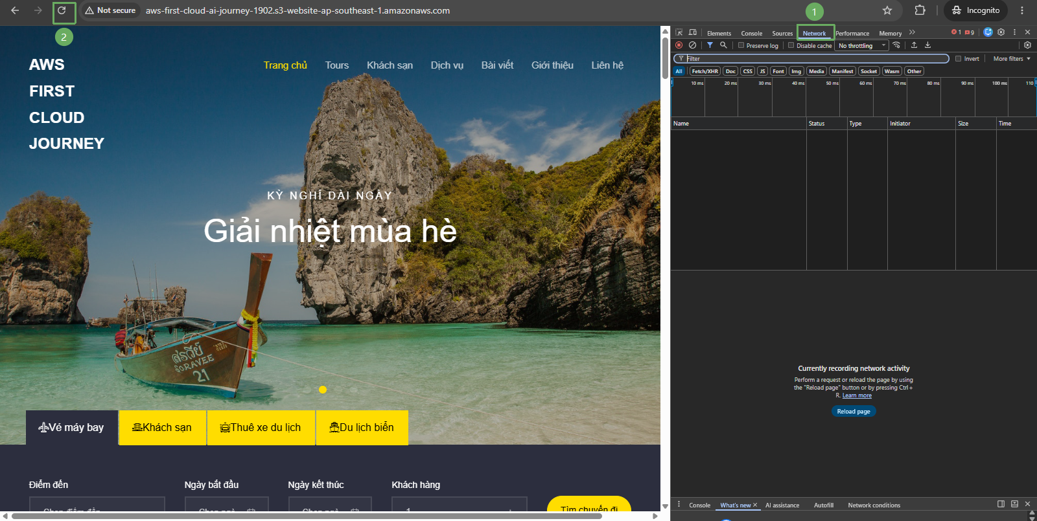Click the page's horizontal scrollbar
Screen dimensions: 1037x521
[x=307, y=516]
